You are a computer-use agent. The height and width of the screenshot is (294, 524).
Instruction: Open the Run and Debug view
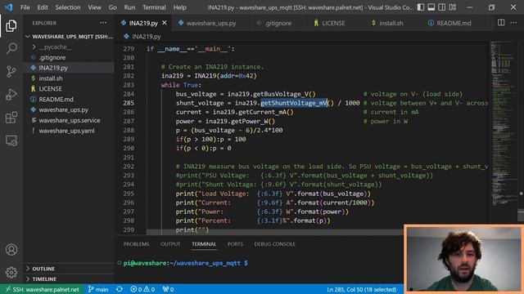coord(11,95)
